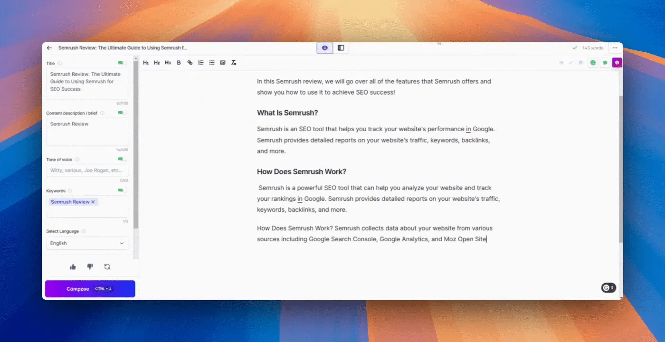Viewport: 665px width, 342px height.
Task: Open the split-view panel toggle
Action: pos(341,47)
